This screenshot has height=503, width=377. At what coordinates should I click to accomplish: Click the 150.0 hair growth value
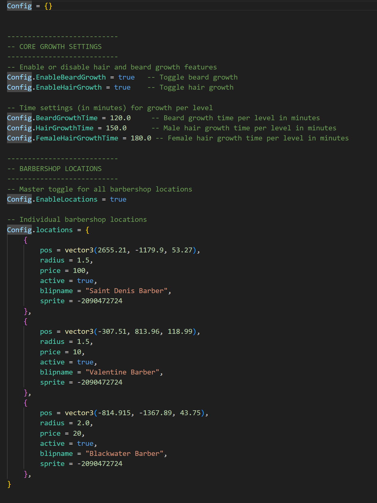pyautogui.click(x=116, y=128)
